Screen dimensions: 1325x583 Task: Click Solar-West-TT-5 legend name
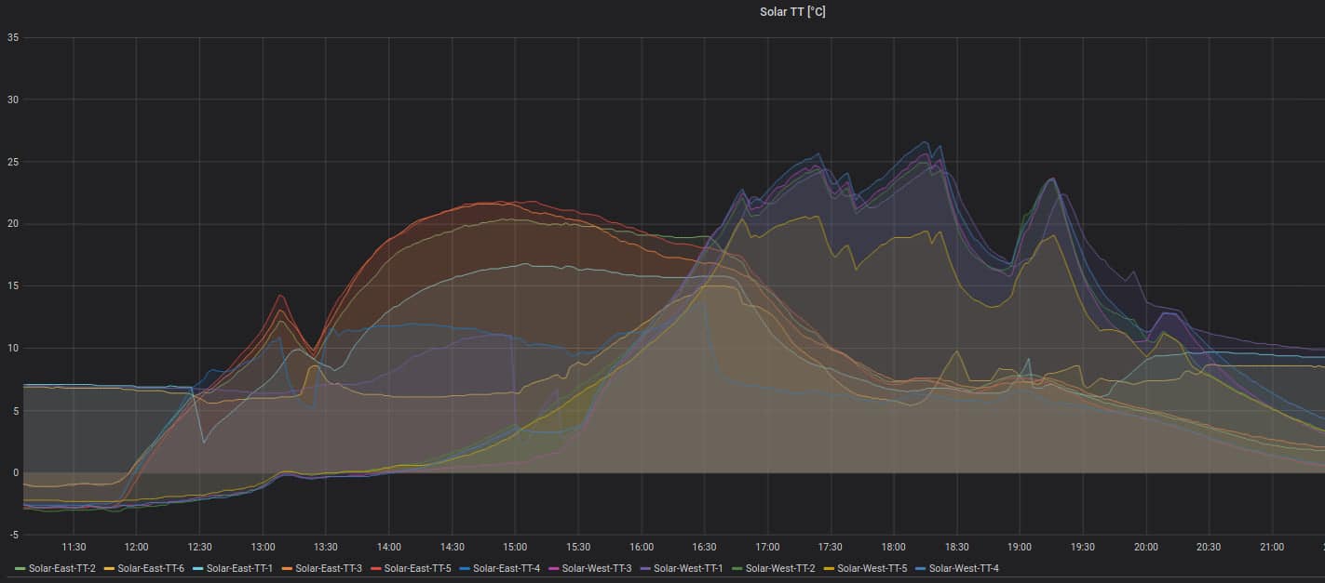871,568
